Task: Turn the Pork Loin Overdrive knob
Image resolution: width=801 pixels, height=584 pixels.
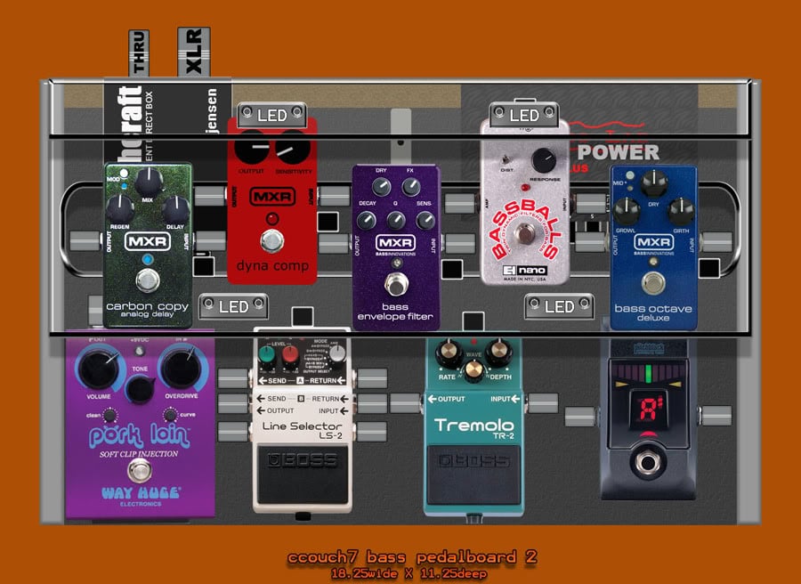Action: click(182, 368)
